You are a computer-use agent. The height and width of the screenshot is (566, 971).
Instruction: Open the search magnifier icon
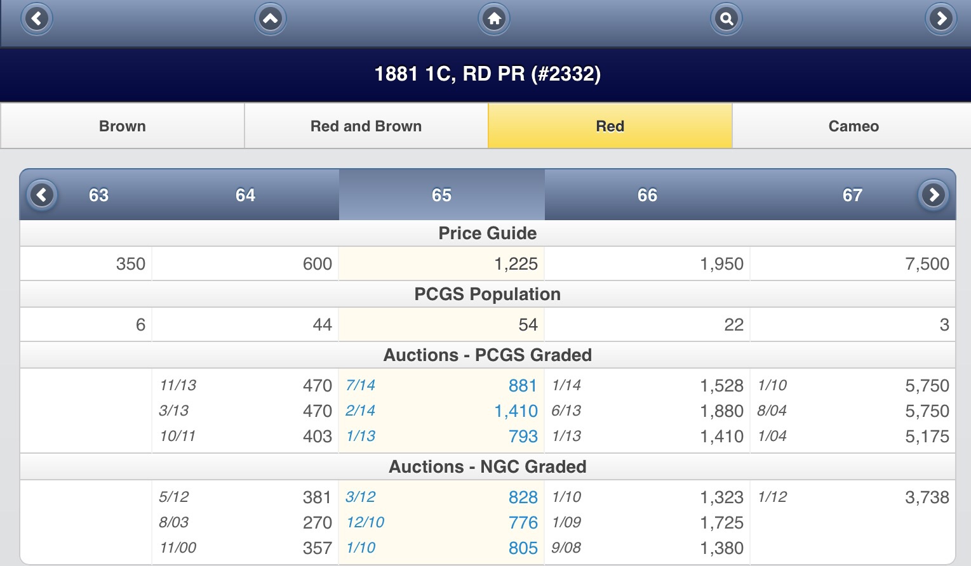pyautogui.click(x=726, y=18)
